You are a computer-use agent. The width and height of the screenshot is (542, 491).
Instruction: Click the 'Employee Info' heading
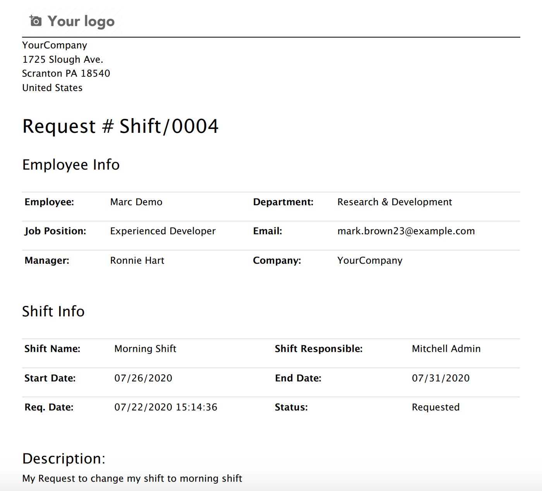(71, 165)
